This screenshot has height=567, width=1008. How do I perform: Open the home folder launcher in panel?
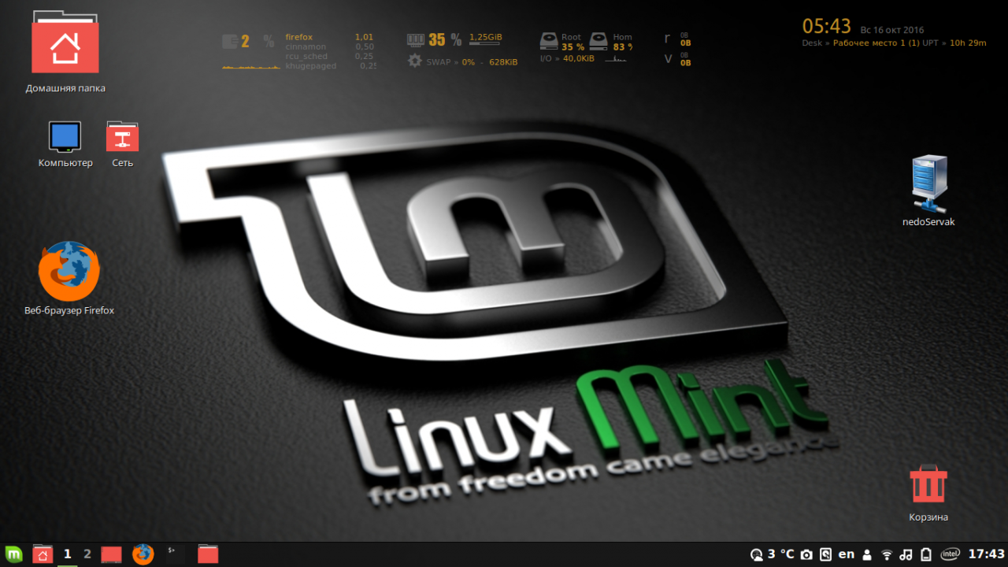[43, 554]
